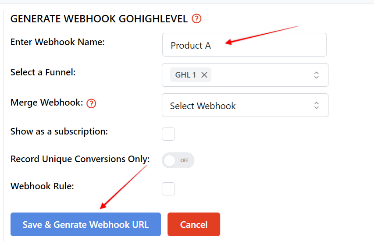This screenshot has width=374, height=241.
Task: Cancel the webhook creation form
Action: [194, 224]
